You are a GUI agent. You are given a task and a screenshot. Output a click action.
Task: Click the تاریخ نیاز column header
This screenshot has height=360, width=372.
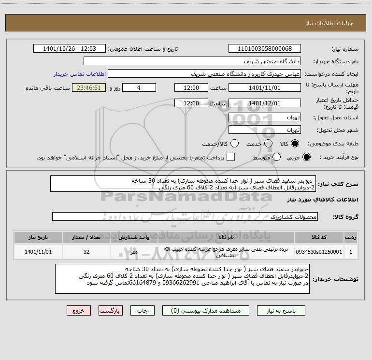tap(38, 237)
